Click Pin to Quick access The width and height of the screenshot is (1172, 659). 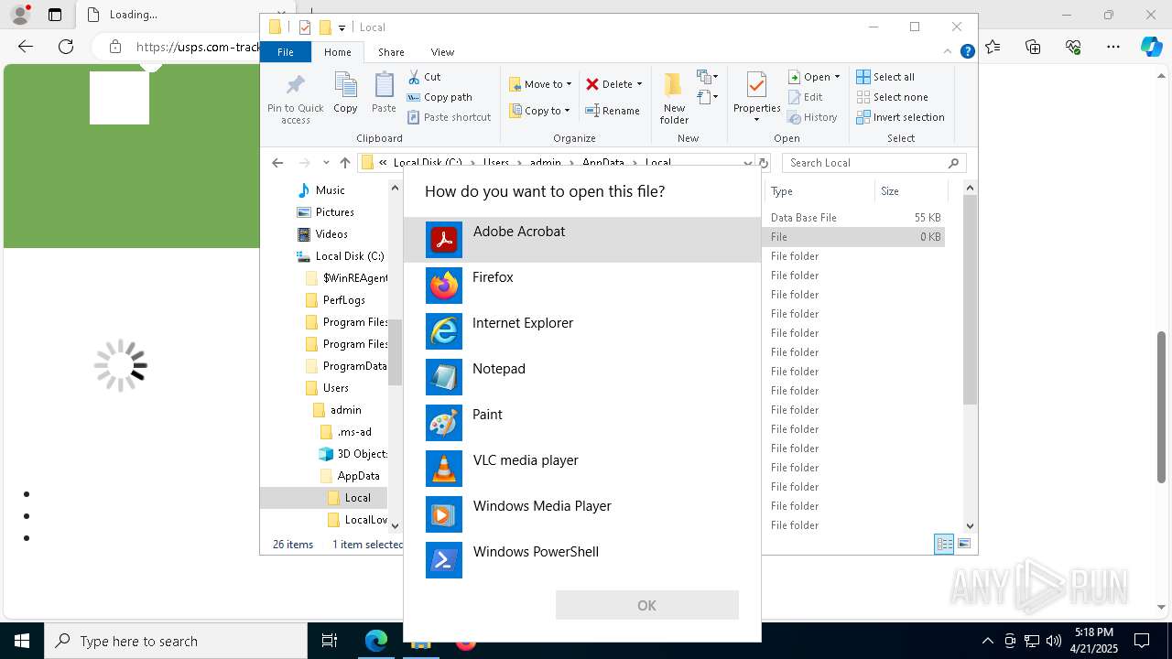click(295, 99)
